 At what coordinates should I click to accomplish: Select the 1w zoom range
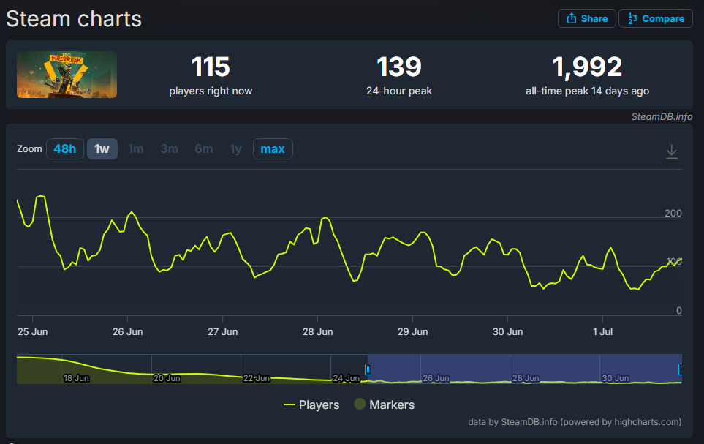pyautogui.click(x=102, y=149)
